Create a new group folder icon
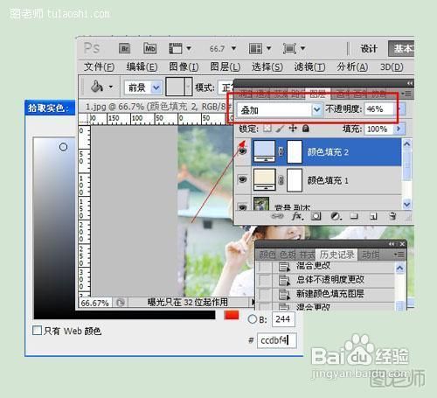 (x=354, y=216)
